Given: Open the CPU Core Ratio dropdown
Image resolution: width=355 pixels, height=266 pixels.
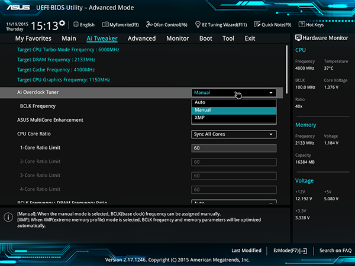Looking at the screenshot, I should point(234,134).
